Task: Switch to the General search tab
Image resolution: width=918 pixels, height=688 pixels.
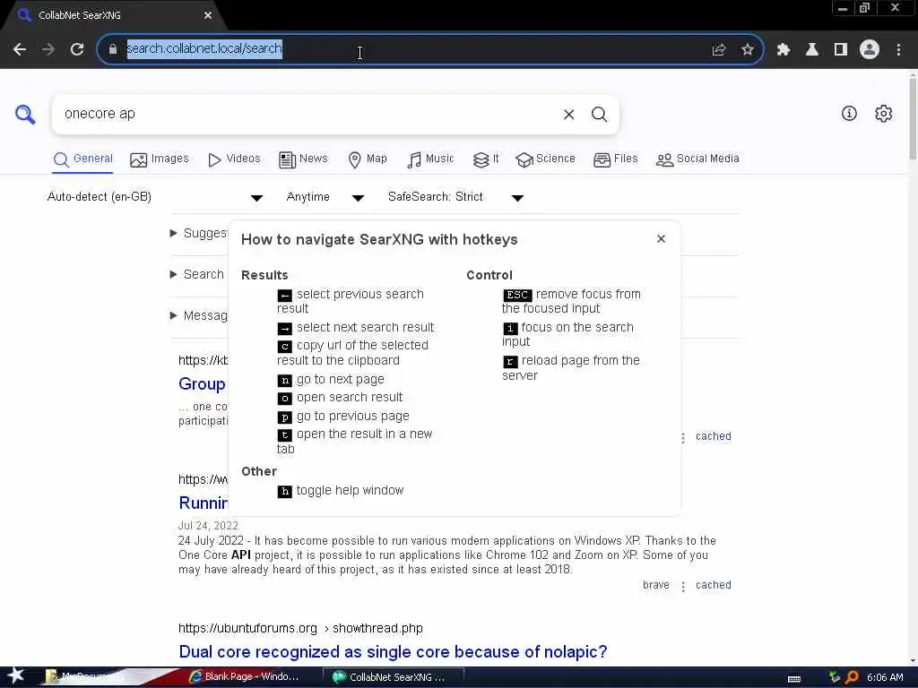Action: [82, 159]
